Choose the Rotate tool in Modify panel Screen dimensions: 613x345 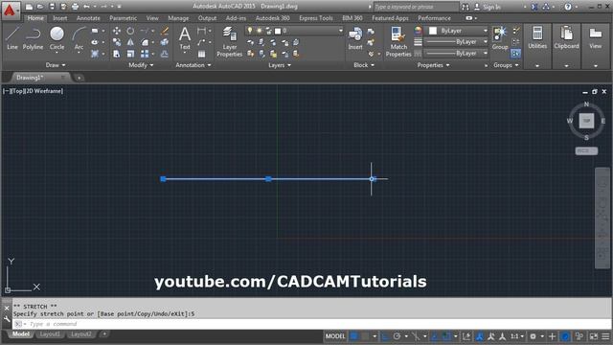pyautogui.click(x=130, y=31)
